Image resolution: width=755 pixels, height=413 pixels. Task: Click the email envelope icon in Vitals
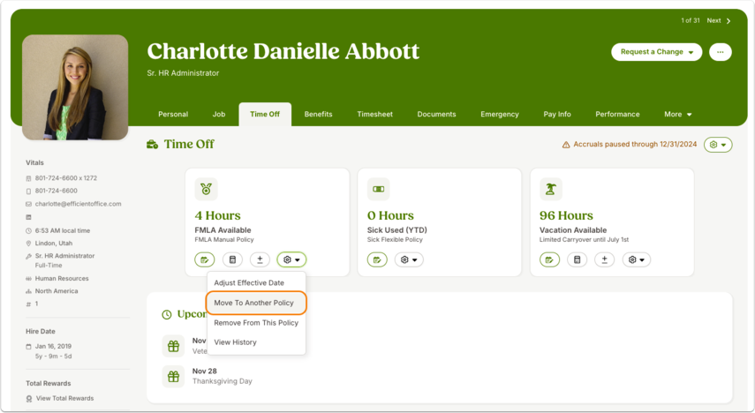(x=28, y=204)
